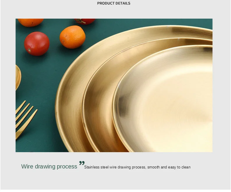Click the word 'process' in green title

pyautogui.click(x=67, y=167)
